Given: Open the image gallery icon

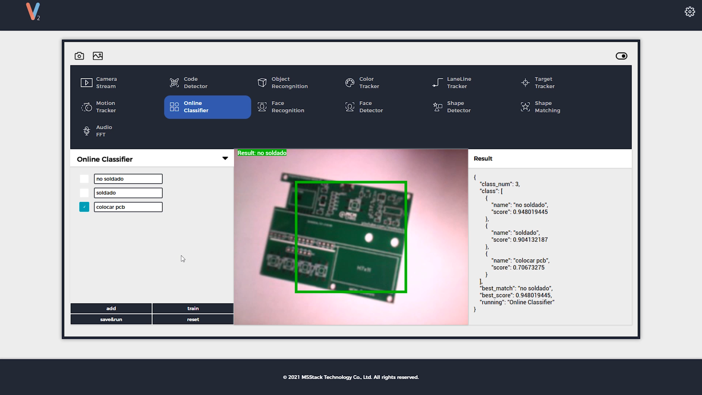Looking at the screenshot, I should tap(98, 56).
